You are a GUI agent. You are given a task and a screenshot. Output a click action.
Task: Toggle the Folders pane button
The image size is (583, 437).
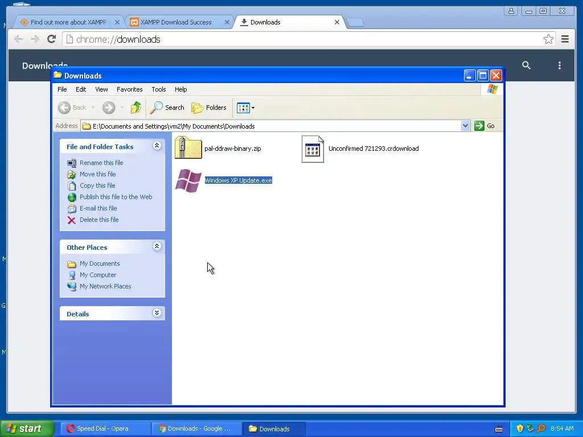click(209, 108)
